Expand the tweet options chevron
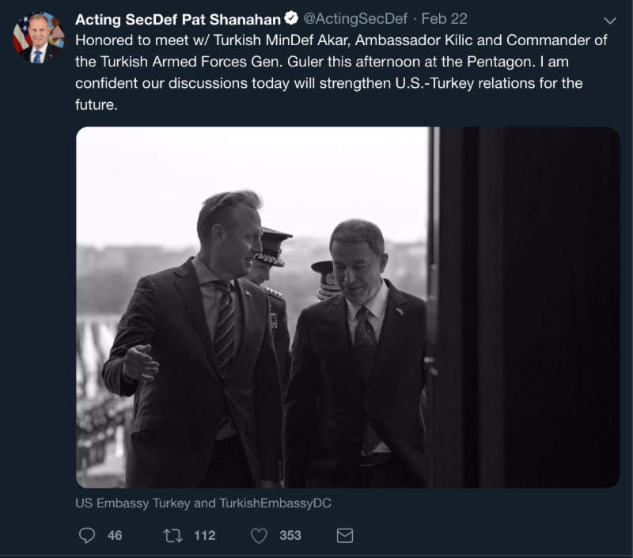The width and height of the screenshot is (633, 558). [x=609, y=20]
